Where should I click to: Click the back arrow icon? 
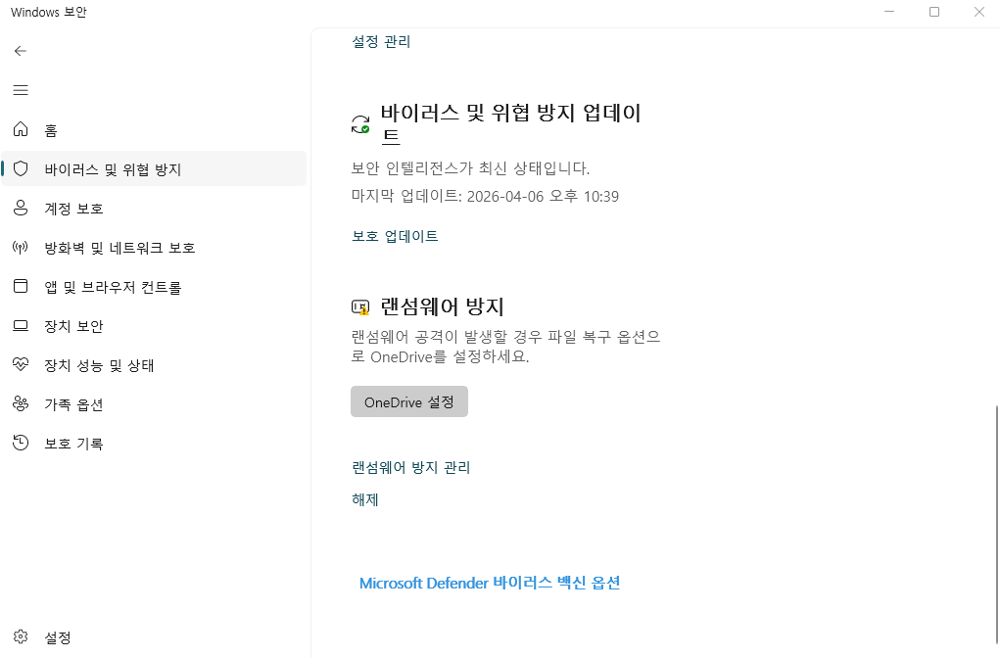pos(21,51)
